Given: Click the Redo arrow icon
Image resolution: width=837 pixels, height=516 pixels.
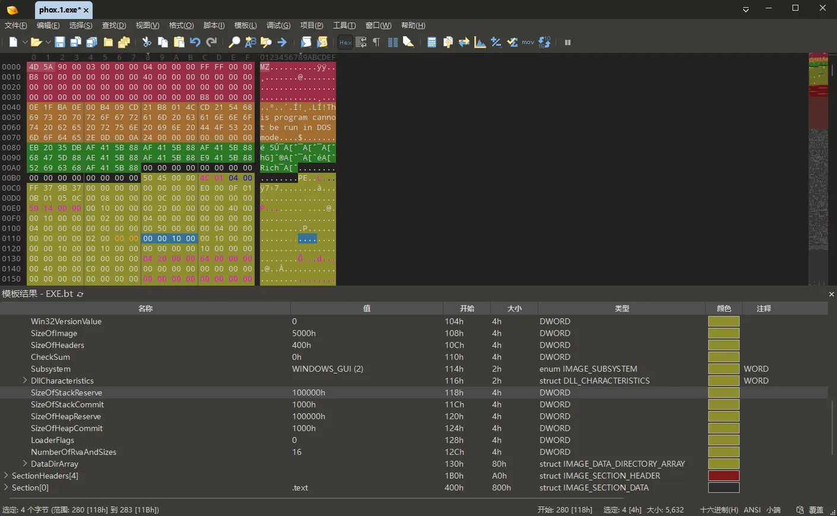Looking at the screenshot, I should coord(211,42).
